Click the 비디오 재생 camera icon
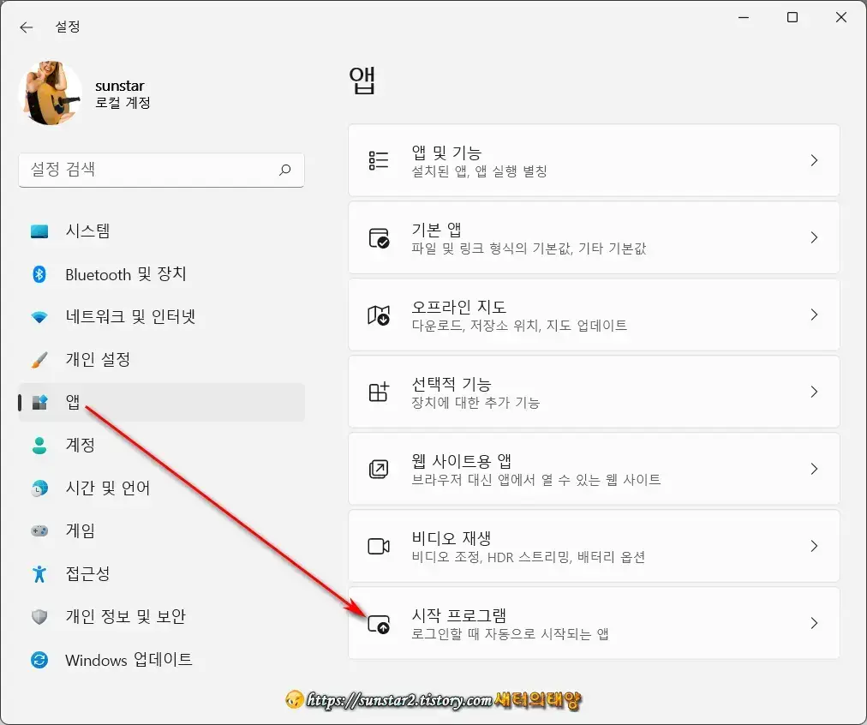The image size is (867, 725). click(379, 546)
